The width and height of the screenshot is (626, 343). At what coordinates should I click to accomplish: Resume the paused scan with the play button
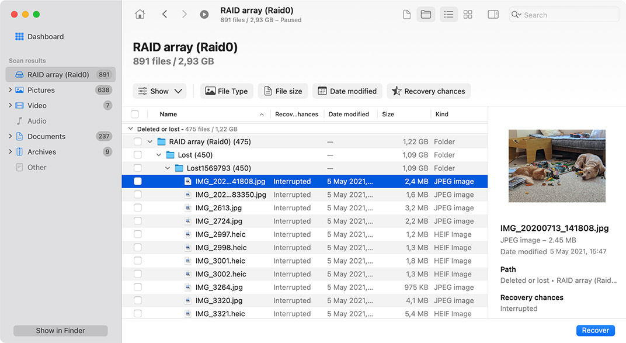204,14
